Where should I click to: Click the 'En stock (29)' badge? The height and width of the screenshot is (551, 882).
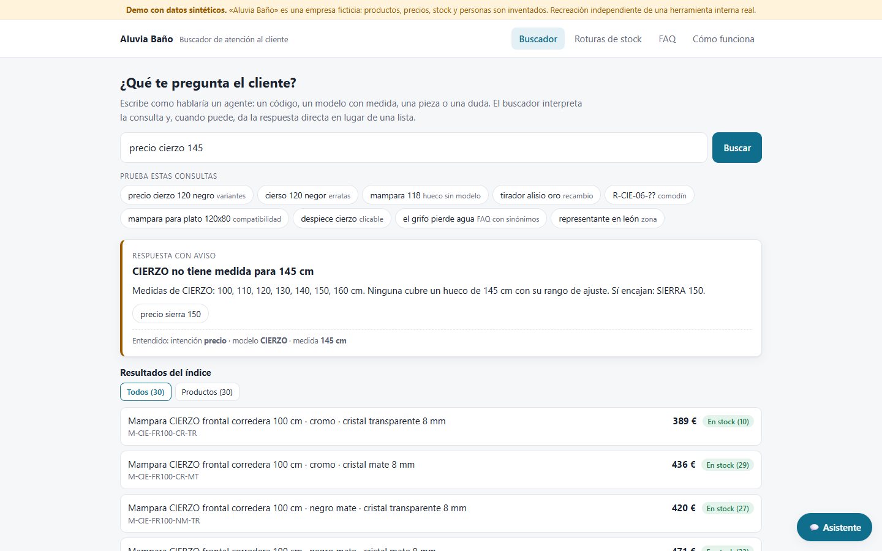coord(728,465)
